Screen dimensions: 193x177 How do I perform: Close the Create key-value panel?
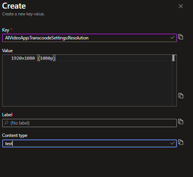pyautogui.click(x=181, y=6)
